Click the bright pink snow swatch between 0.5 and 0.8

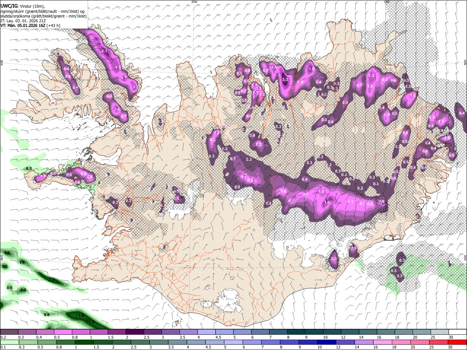pos(63,332)
